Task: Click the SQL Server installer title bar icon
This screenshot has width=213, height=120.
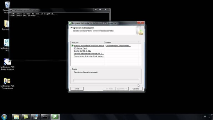Action: (70, 23)
